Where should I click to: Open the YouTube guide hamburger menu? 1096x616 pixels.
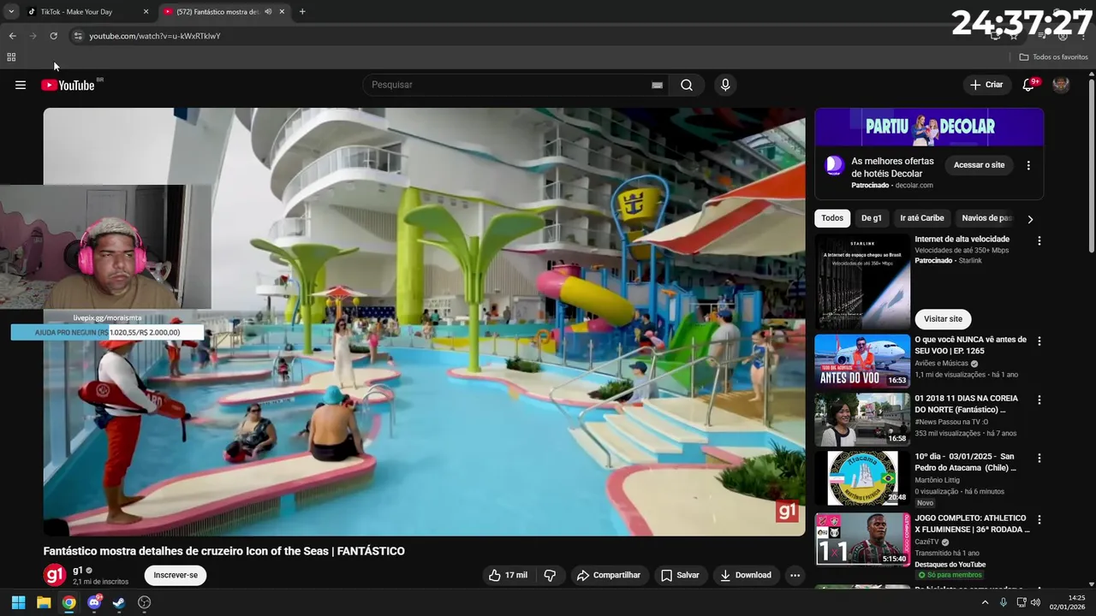(21, 85)
